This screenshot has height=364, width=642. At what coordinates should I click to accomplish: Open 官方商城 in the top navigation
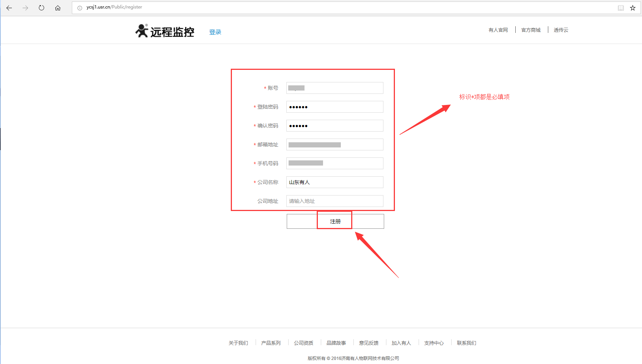coord(531,30)
